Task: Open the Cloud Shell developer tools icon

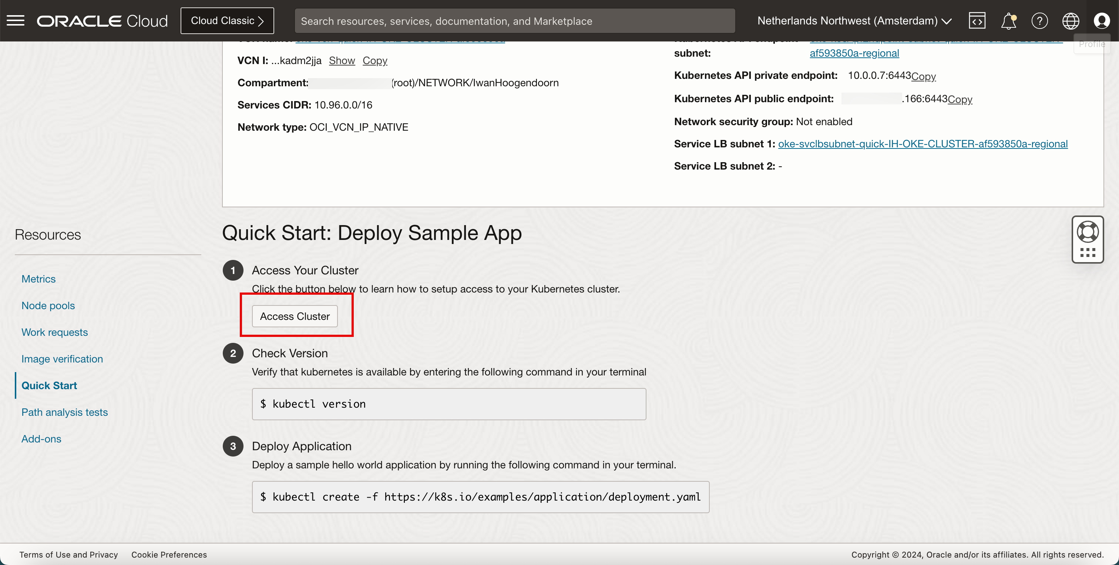Action: tap(977, 20)
